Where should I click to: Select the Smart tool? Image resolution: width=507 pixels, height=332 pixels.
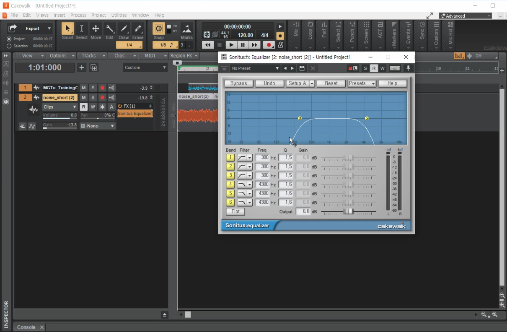(67, 29)
